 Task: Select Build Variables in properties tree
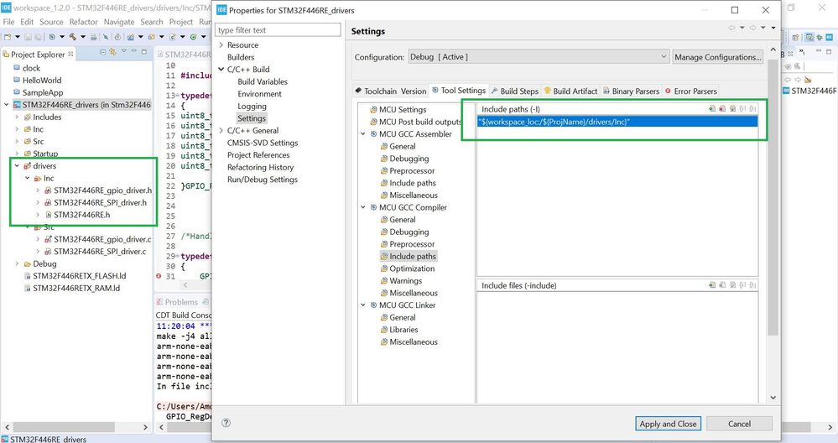tap(263, 81)
